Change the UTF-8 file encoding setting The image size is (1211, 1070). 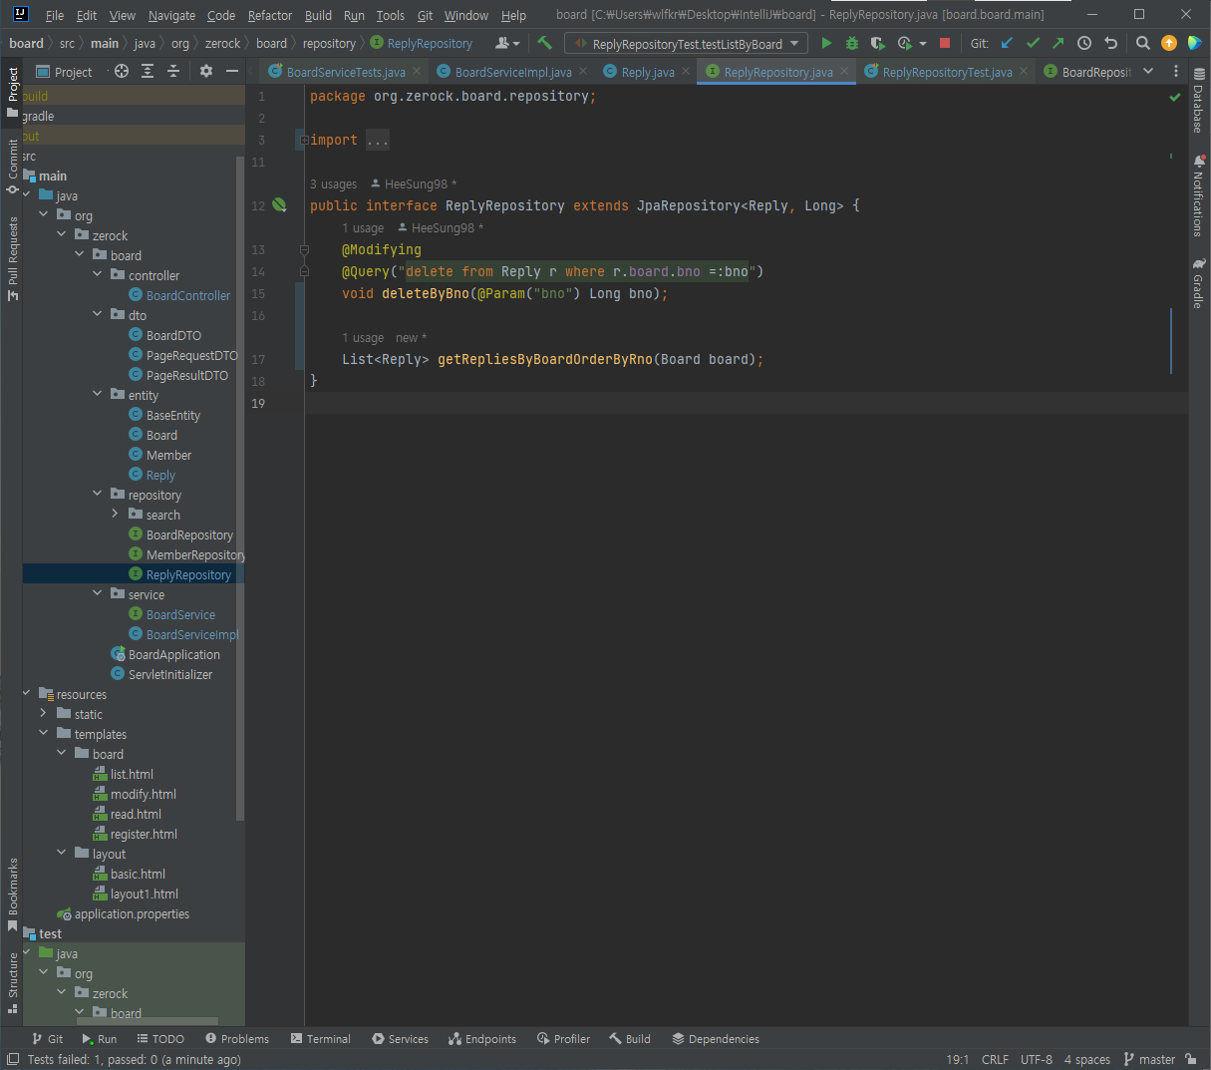pos(1037,1059)
